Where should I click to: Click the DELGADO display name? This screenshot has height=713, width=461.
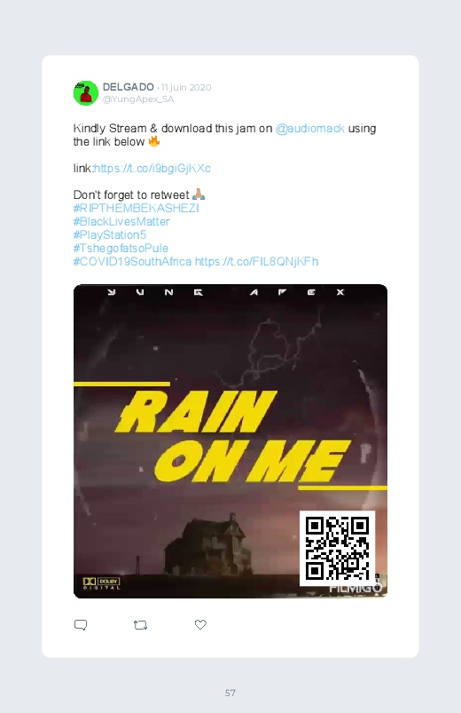click(128, 87)
